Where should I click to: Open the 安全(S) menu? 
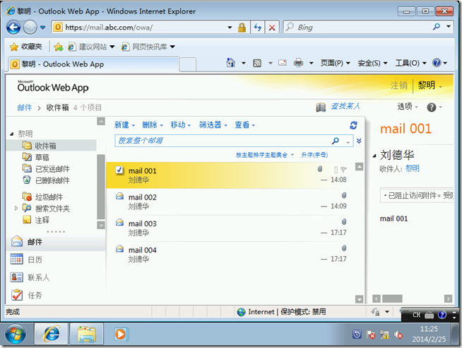373,63
